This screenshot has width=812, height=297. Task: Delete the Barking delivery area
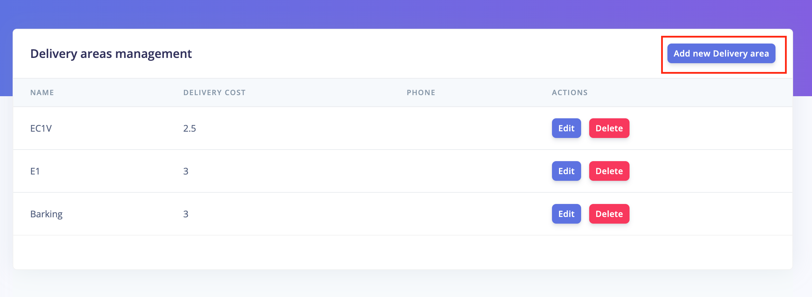pos(609,214)
